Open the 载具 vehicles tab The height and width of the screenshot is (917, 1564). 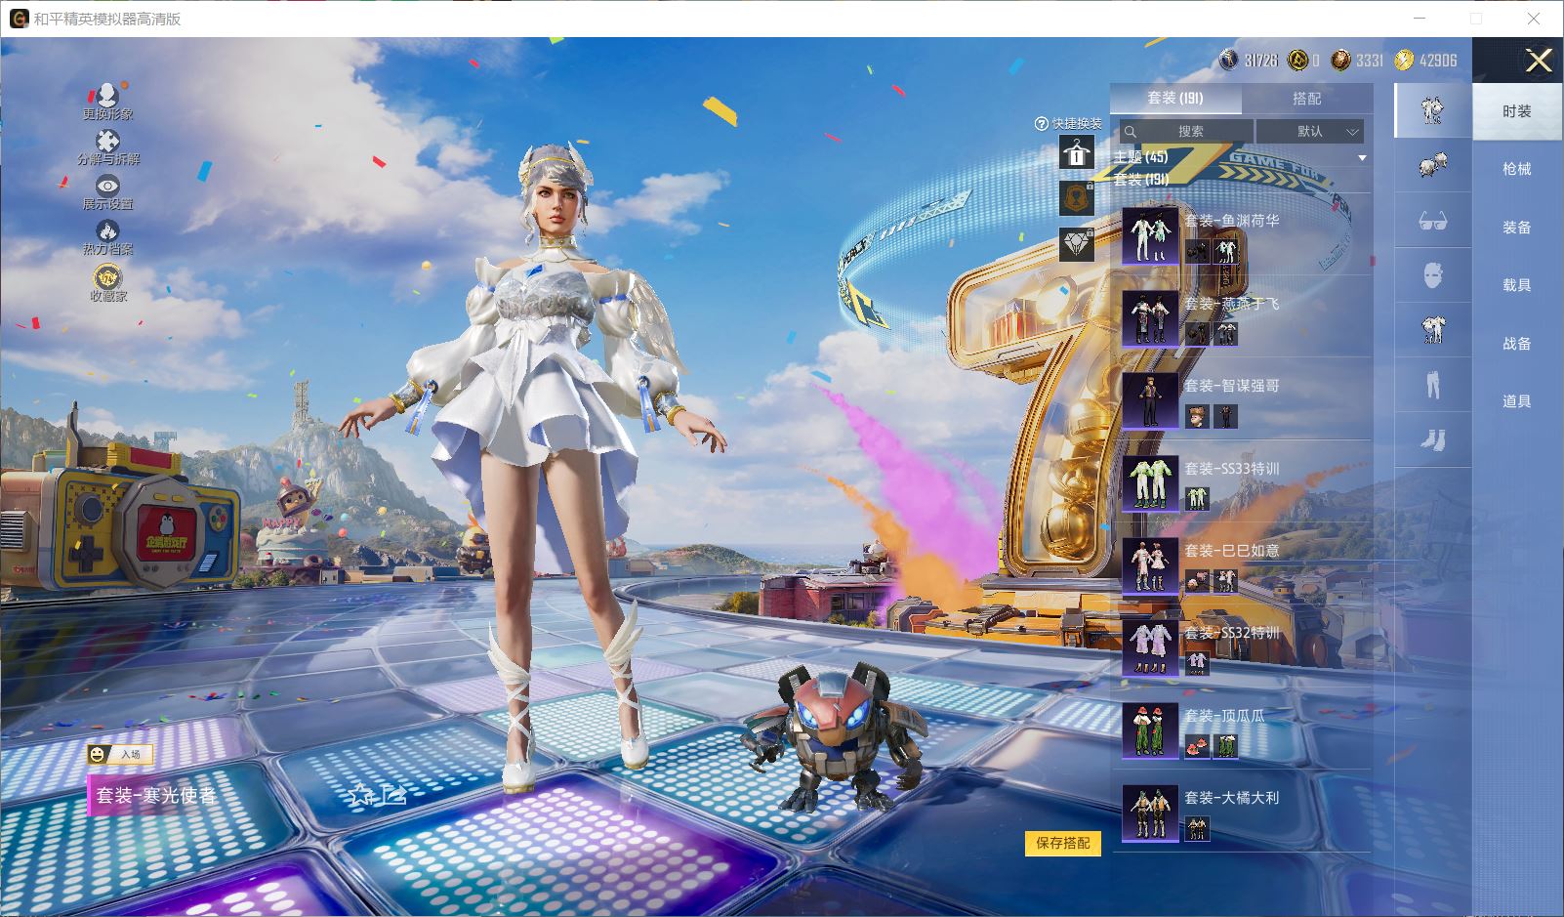pyautogui.click(x=1517, y=285)
